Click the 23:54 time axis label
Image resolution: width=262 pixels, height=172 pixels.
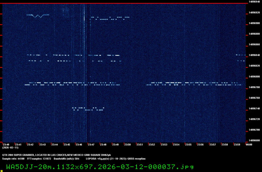(176, 144)
